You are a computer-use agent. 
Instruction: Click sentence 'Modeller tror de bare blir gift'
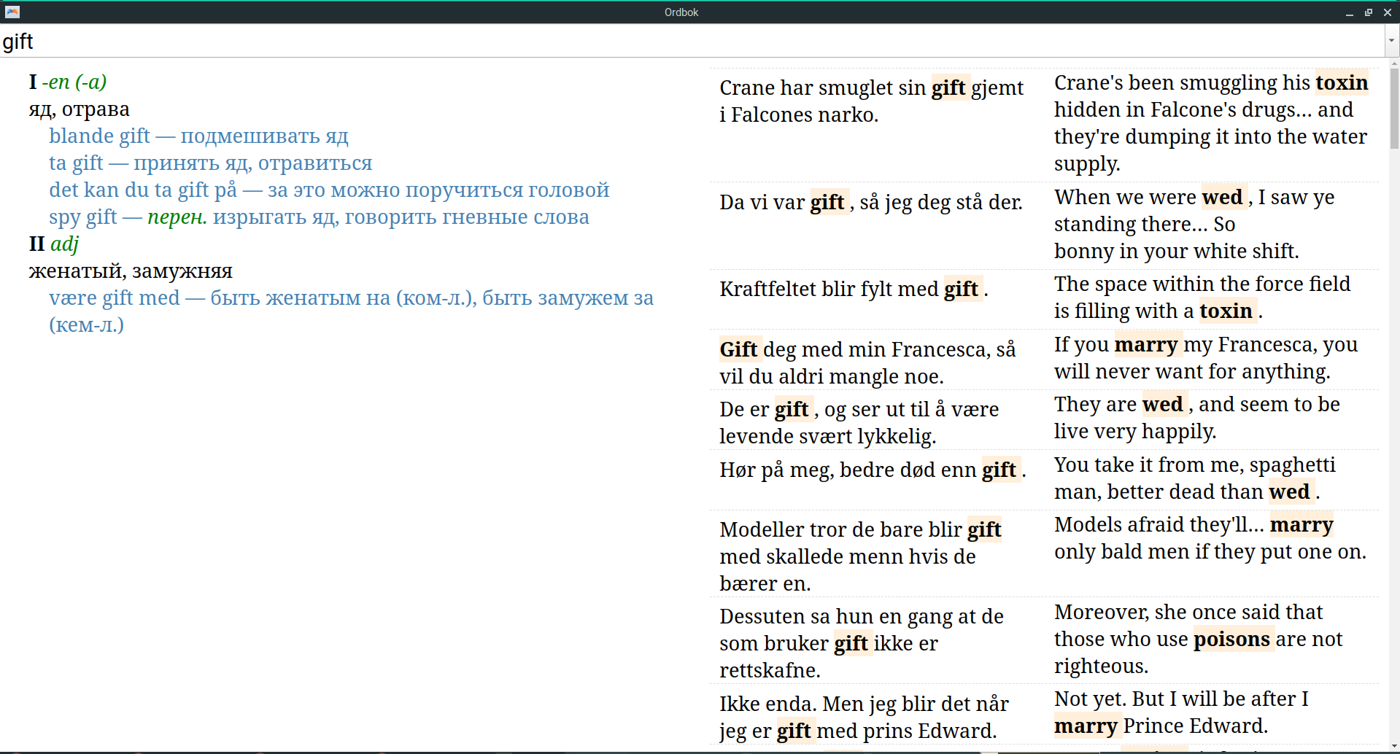click(860, 556)
